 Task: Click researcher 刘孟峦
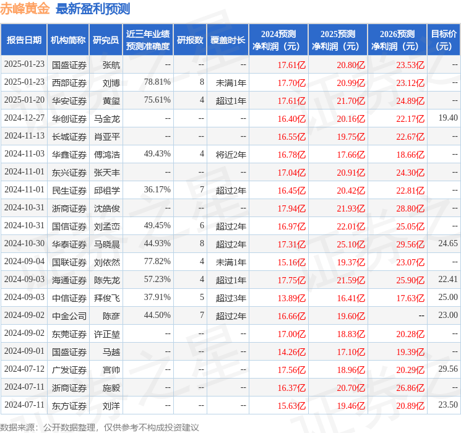[x=107, y=226]
